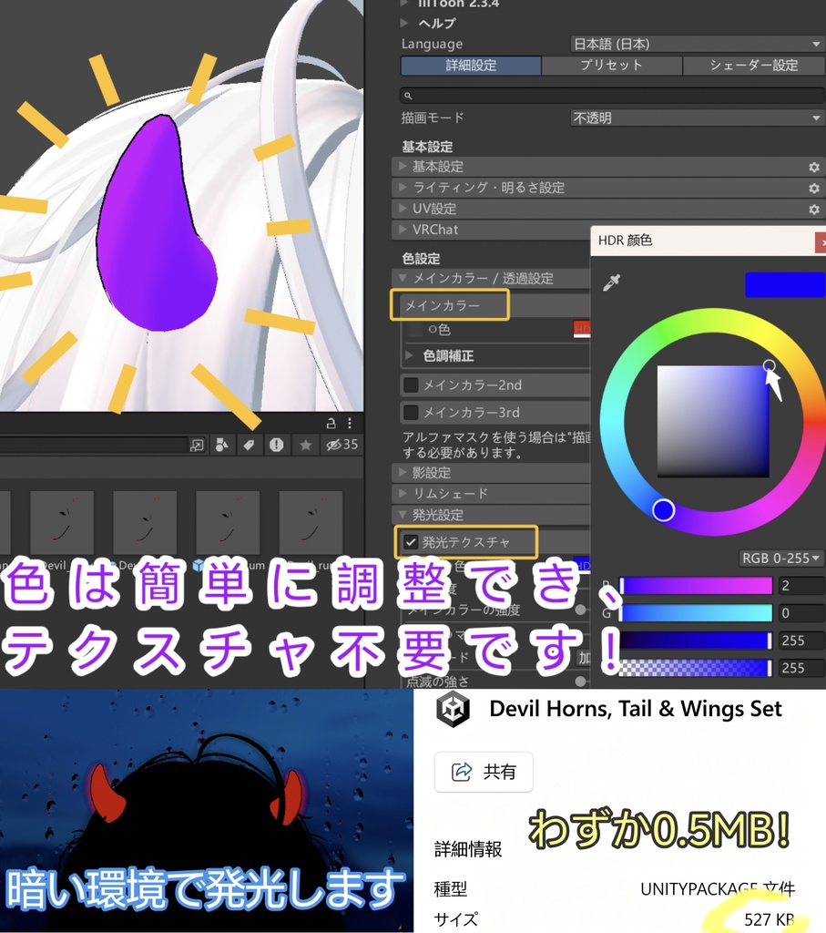
Task: Click the 色 texture slot under メインカラー
Action: coord(414,329)
